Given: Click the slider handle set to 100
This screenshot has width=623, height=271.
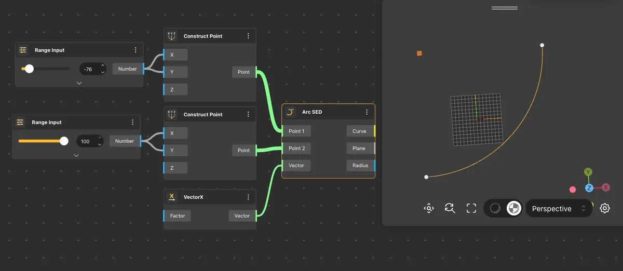Looking at the screenshot, I should pyautogui.click(x=64, y=141).
